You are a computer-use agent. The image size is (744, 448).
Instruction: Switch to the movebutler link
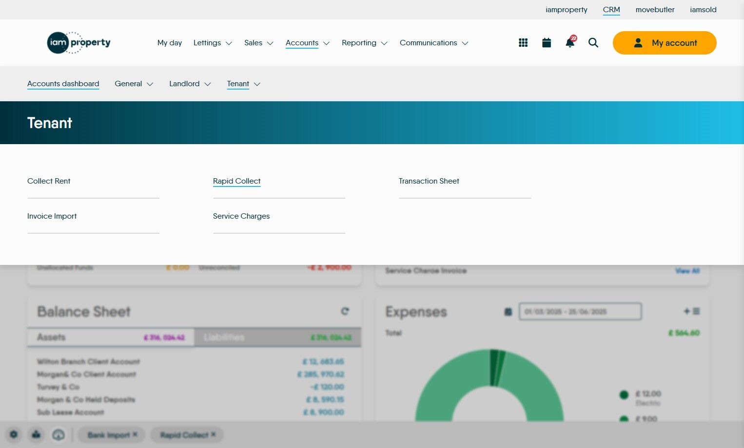655,10
